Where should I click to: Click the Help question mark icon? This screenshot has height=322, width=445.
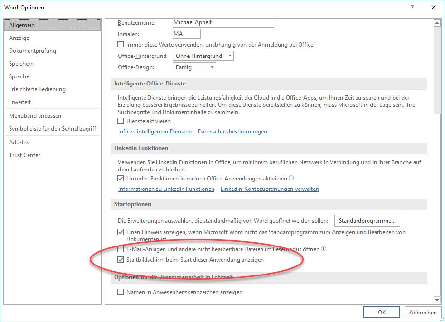point(412,8)
